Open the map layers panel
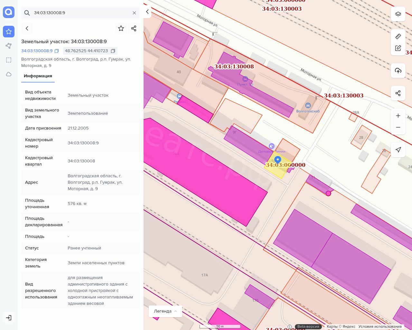The height and width of the screenshot is (330, 412). [398, 14]
